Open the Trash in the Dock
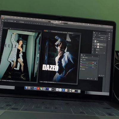Image resolution: width=119 pixels, height=119 pixels. pyautogui.click(x=79, y=91)
